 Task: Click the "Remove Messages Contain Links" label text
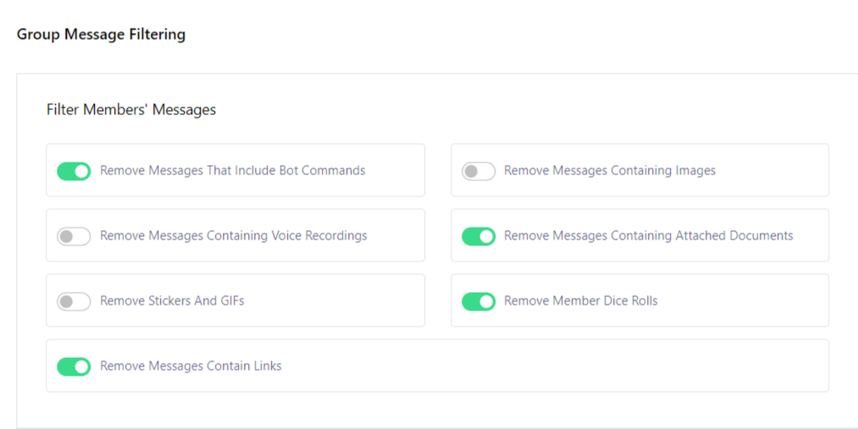(x=191, y=366)
